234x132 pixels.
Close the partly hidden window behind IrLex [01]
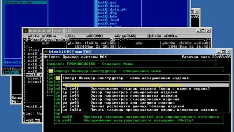[197, 11]
